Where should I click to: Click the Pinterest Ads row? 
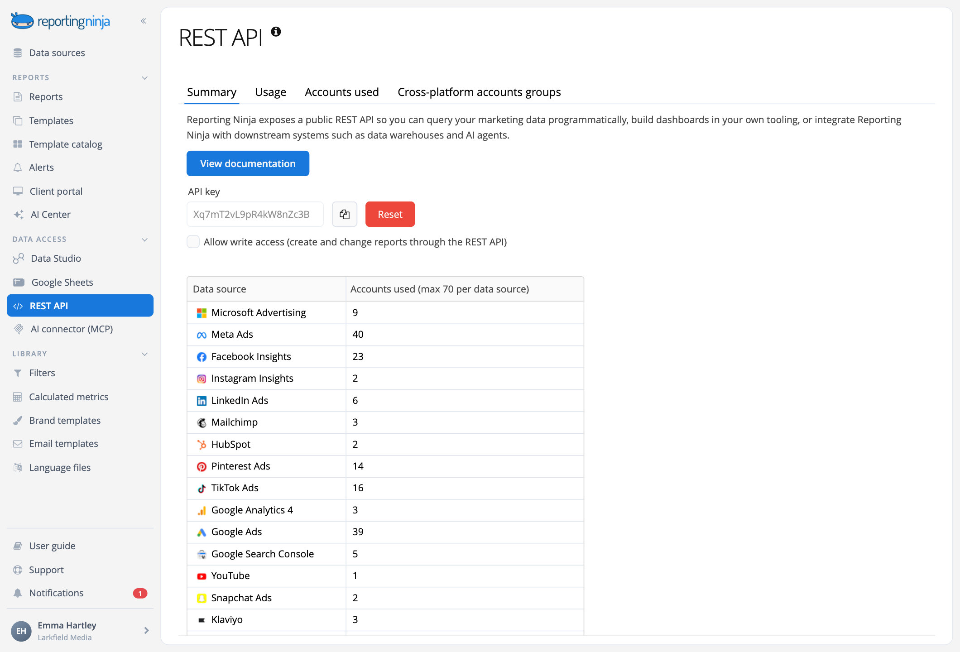(385, 466)
